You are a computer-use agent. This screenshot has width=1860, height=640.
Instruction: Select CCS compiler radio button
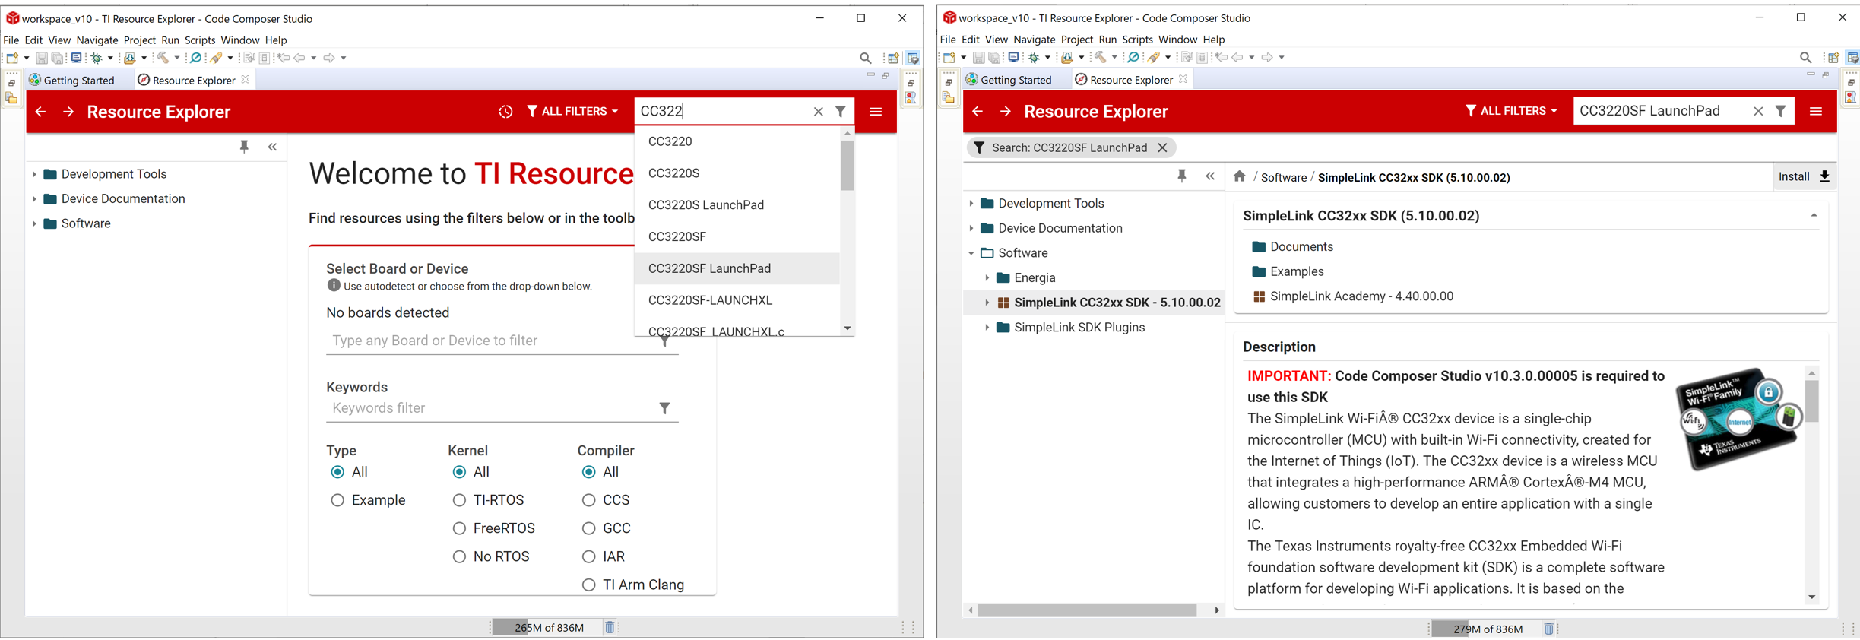(x=588, y=500)
